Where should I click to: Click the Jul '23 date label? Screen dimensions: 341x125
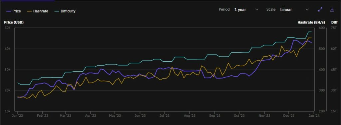[x=165, y=116]
